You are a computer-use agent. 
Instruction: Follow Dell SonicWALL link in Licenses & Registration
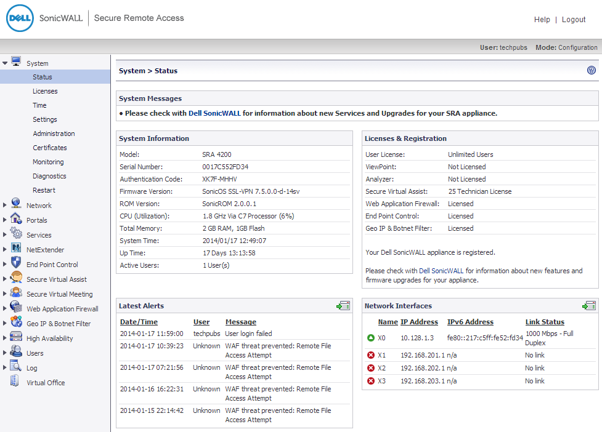(441, 271)
